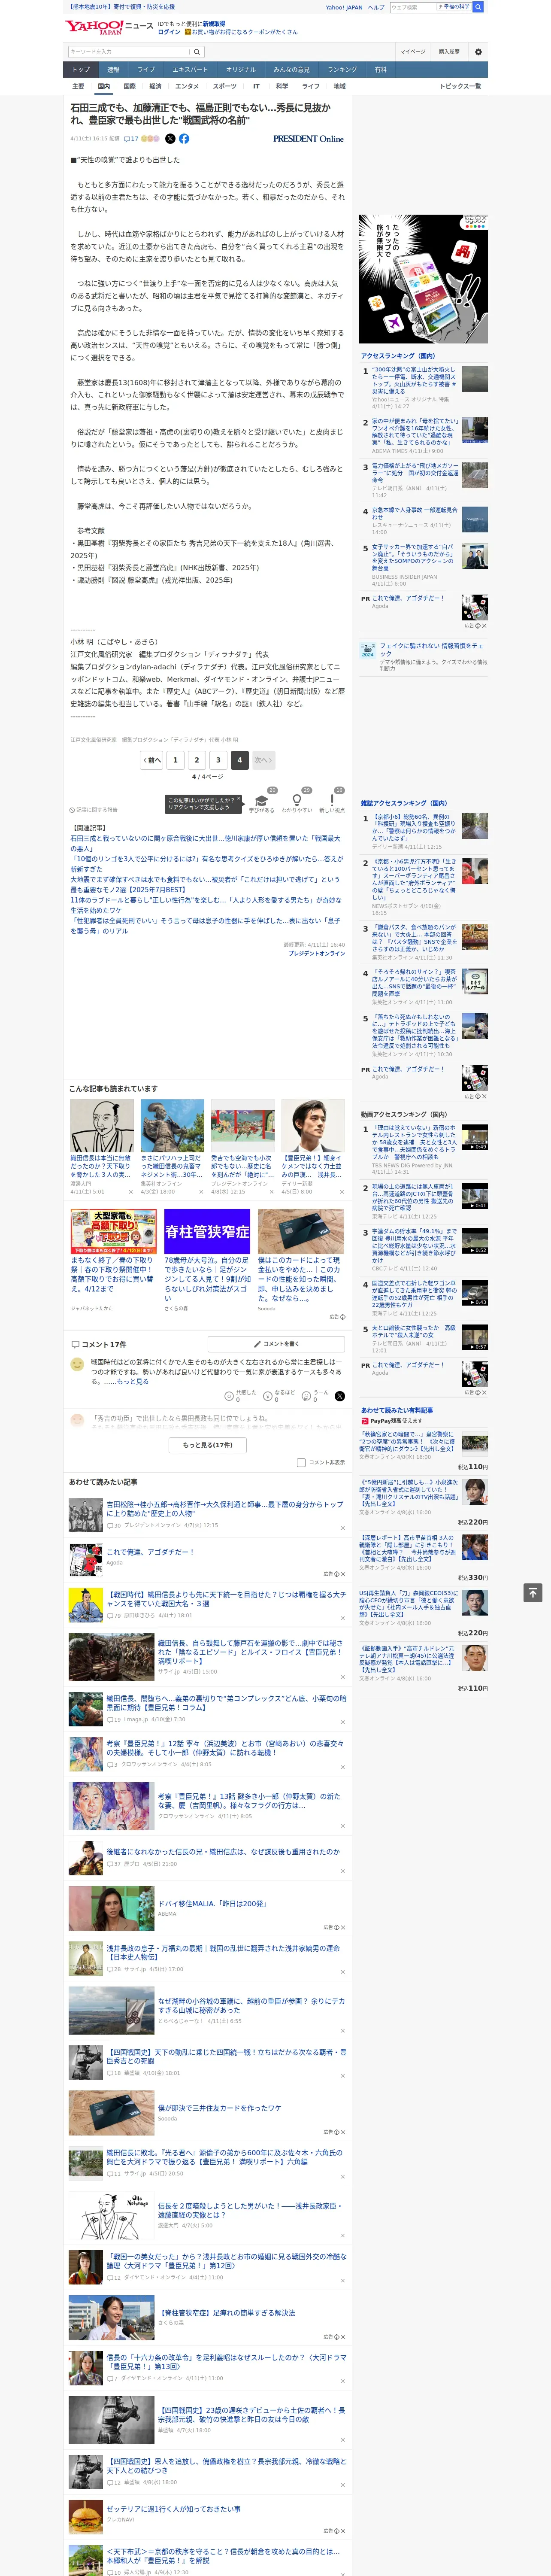Click the ログイン link

tap(169, 32)
